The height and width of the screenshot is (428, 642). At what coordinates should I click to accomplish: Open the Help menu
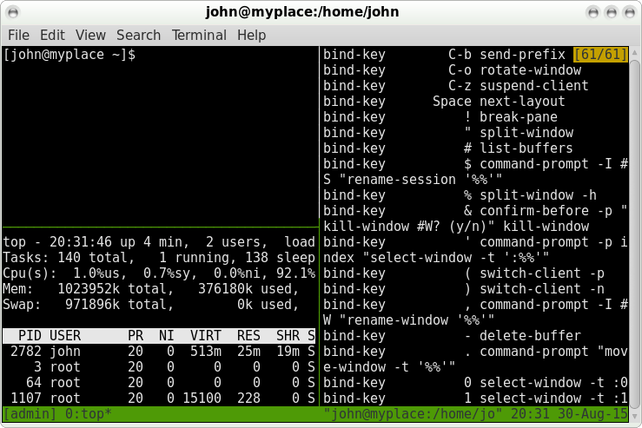coord(251,36)
